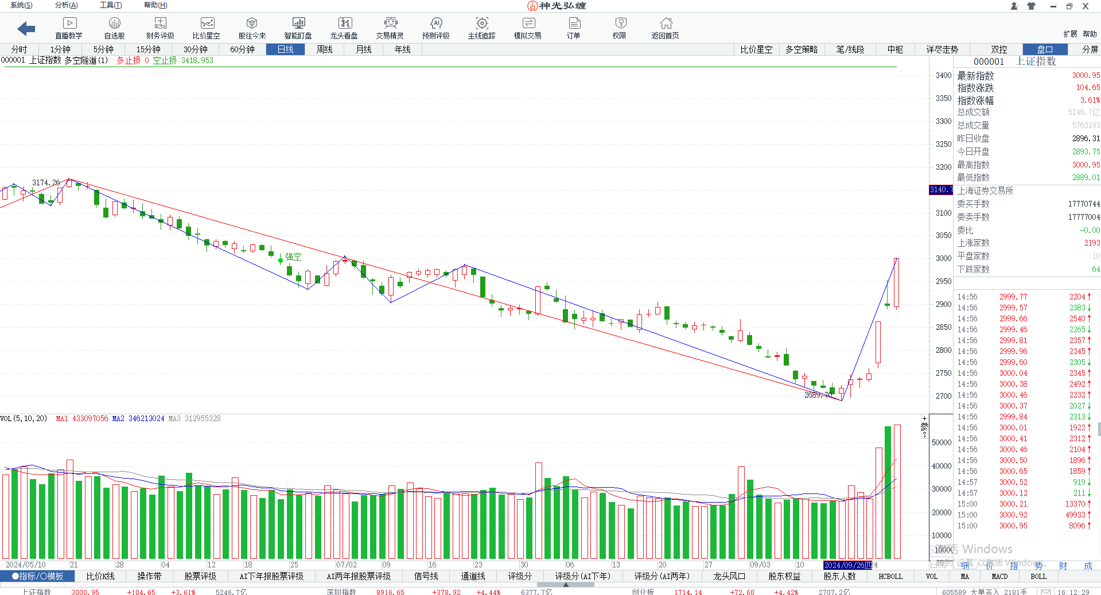The image size is (1101, 595).
Task: Click the 多空策略 strategy tab
Action: coord(802,49)
